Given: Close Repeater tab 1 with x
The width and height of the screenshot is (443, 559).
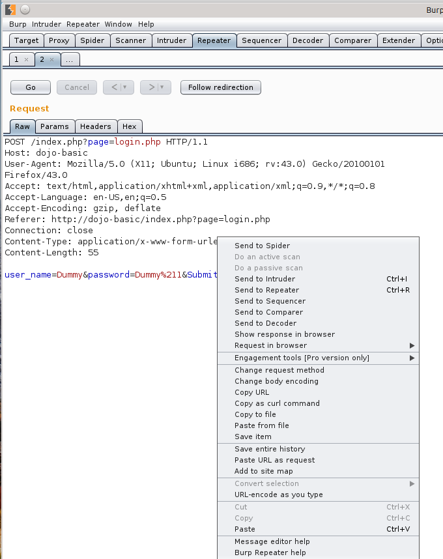Looking at the screenshot, I should click(x=26, y=59).
